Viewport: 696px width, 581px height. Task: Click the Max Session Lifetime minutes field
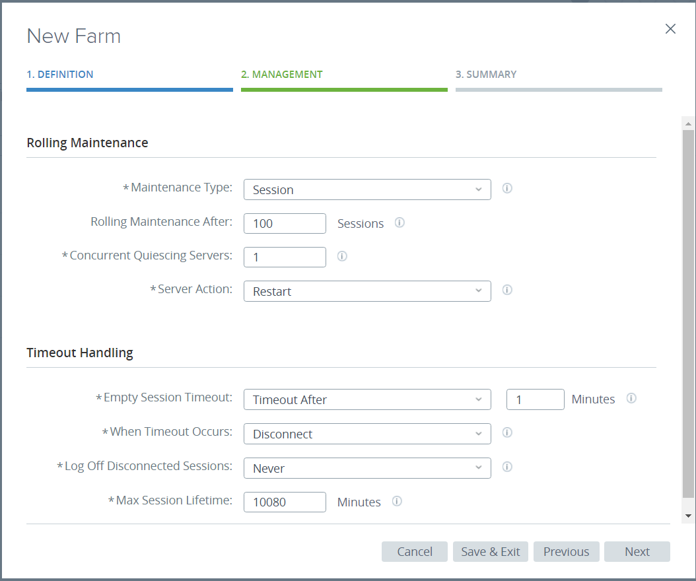(285, 502)
